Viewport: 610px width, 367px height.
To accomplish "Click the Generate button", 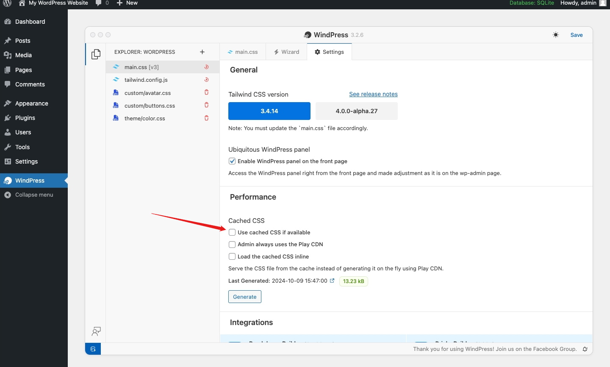I will click(x=244, y=297).
